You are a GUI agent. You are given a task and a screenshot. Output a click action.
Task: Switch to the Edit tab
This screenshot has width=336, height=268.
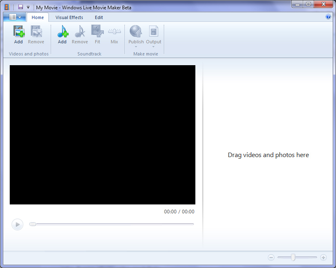click(x=99, y=17)
